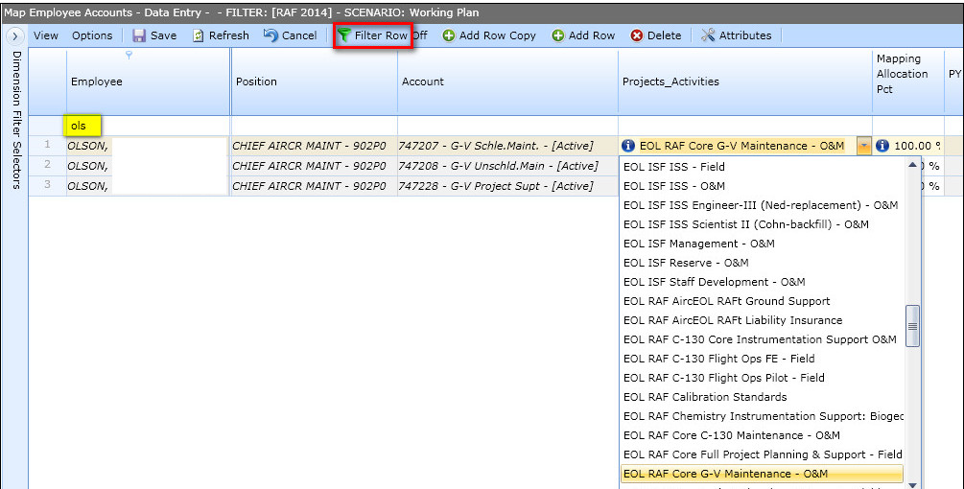The width and height of the screenshot is (964, 489).
Task: Click the Cancel toolbar button
Action: [x=291, y=35]
